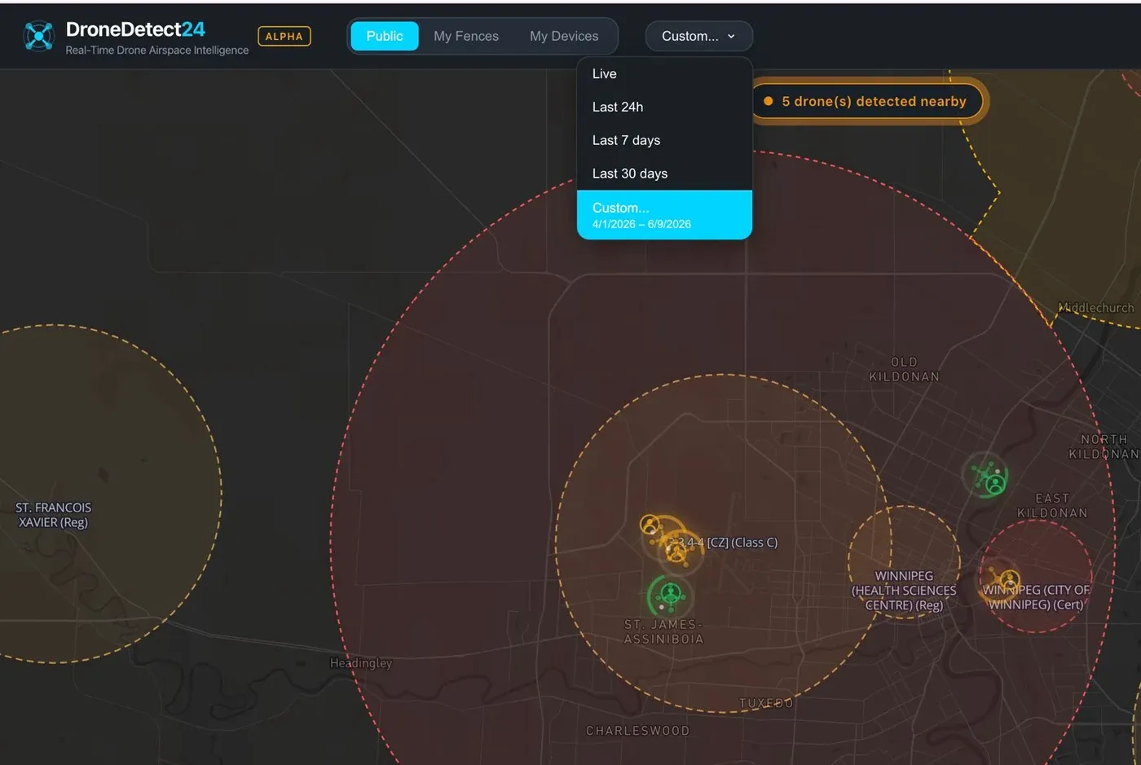Click the WINNIPEG (CITY OF WINNIPEG) (Cert) label
1141x765 pixels.
[x=1037, y=597]
